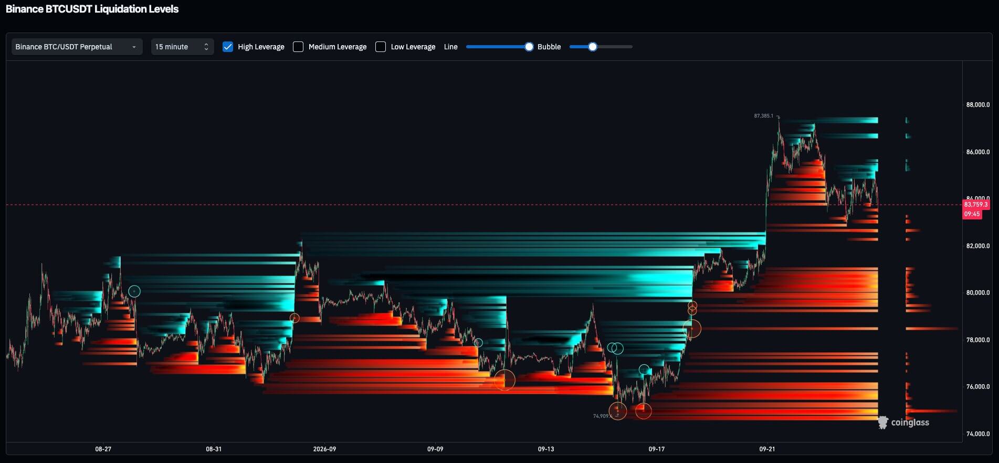Click the 76,000.0 price axis label

click(x=977, y=386)
